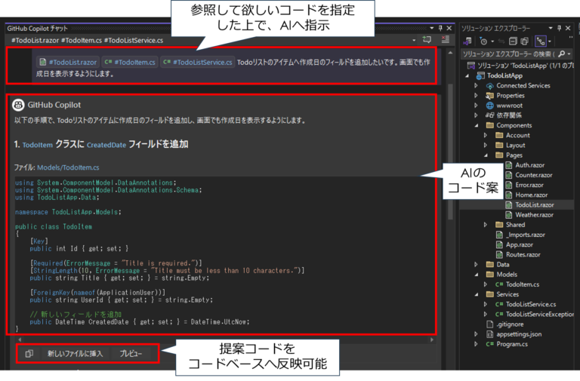Expand the Account folder
This screenshot has width=580, height=381.
[x=486, y=135]
